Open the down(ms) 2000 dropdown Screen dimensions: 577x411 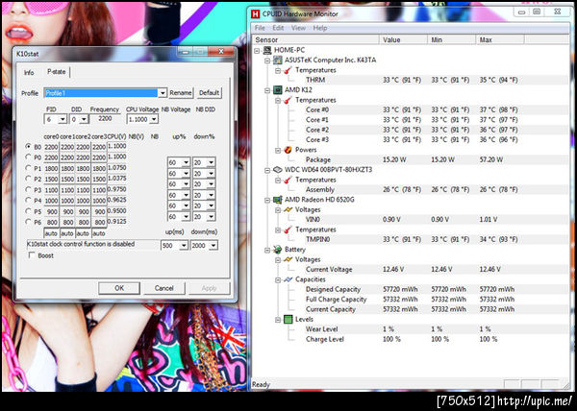click(213, 245)
